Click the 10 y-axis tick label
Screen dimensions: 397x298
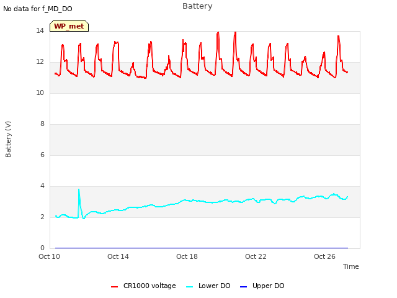40,93
